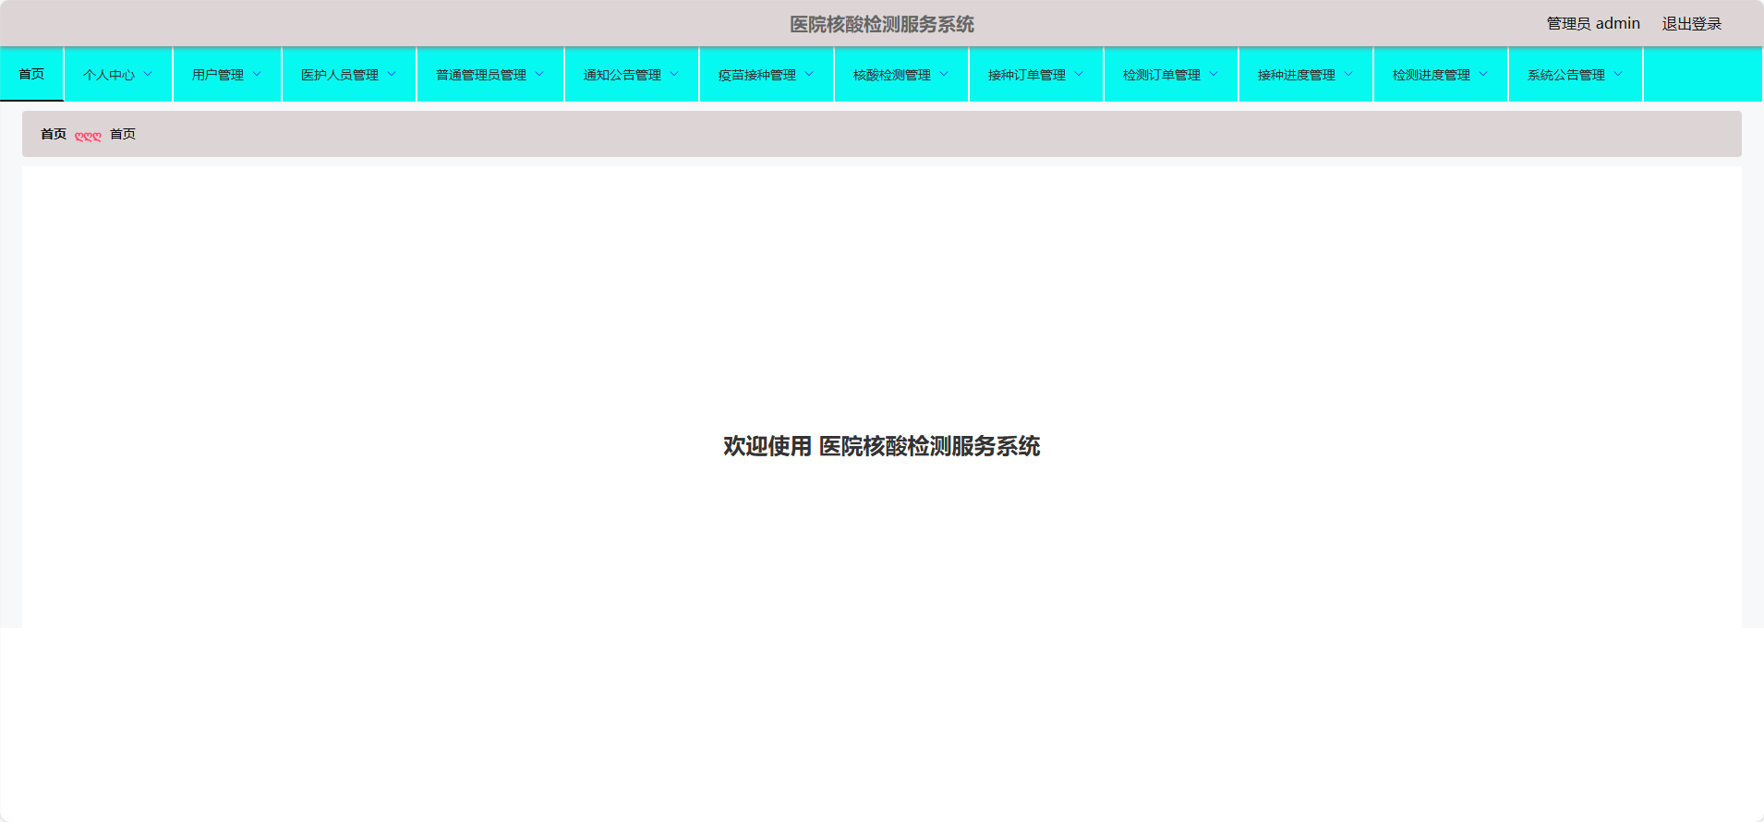This screenshot has height=822, width=1764.
Task: Expand the 用户管理 chevron arrow
Action: pyautogui.click(x=257, y=74)
